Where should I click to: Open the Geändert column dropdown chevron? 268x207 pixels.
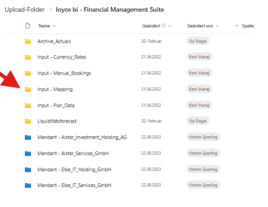169,26
